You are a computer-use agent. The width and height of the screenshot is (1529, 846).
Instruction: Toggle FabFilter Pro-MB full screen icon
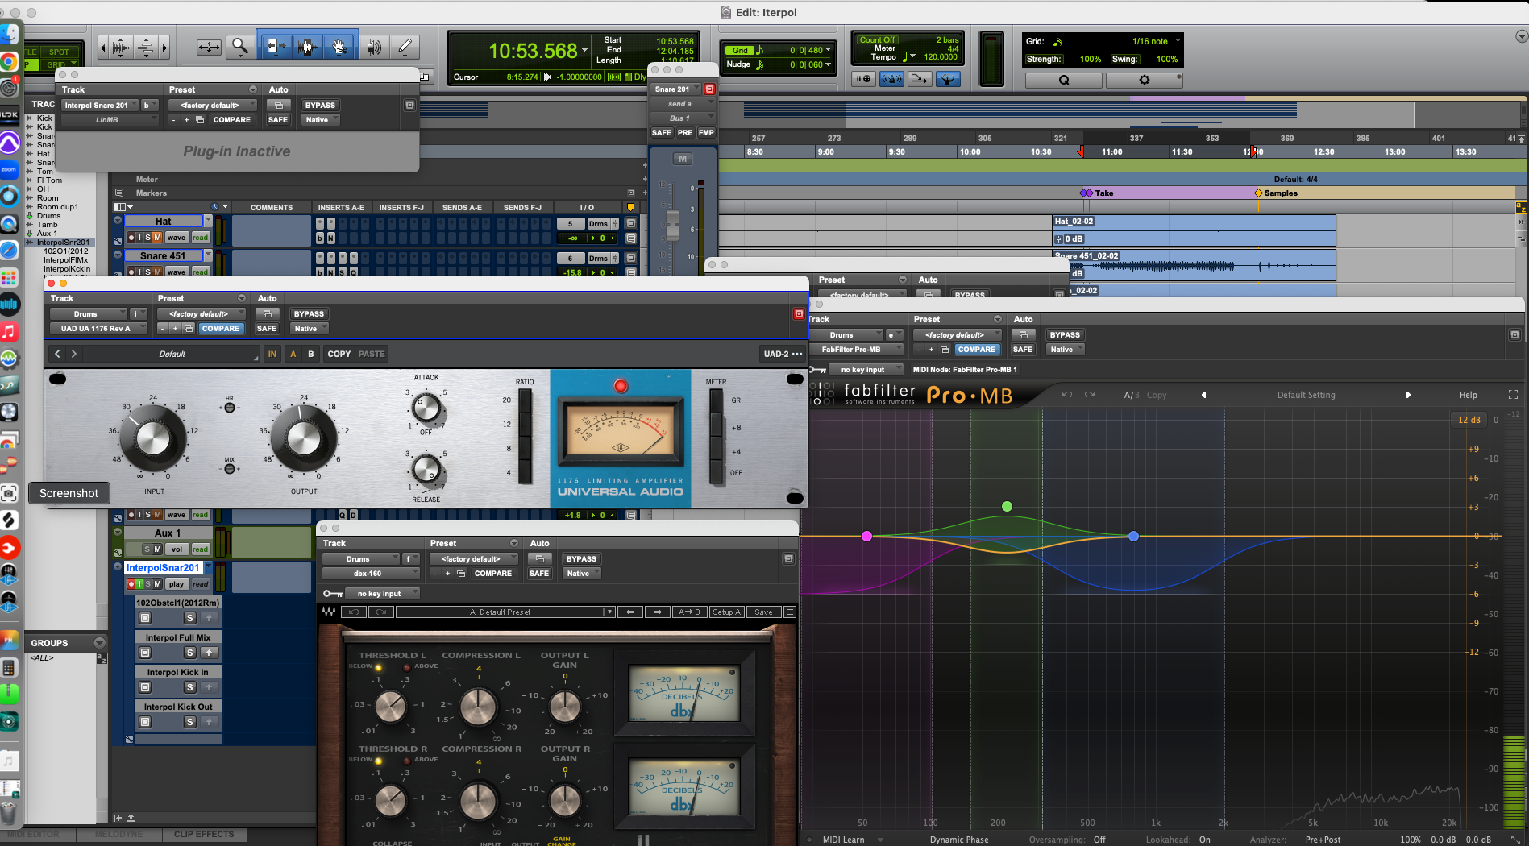point(1513,395)
